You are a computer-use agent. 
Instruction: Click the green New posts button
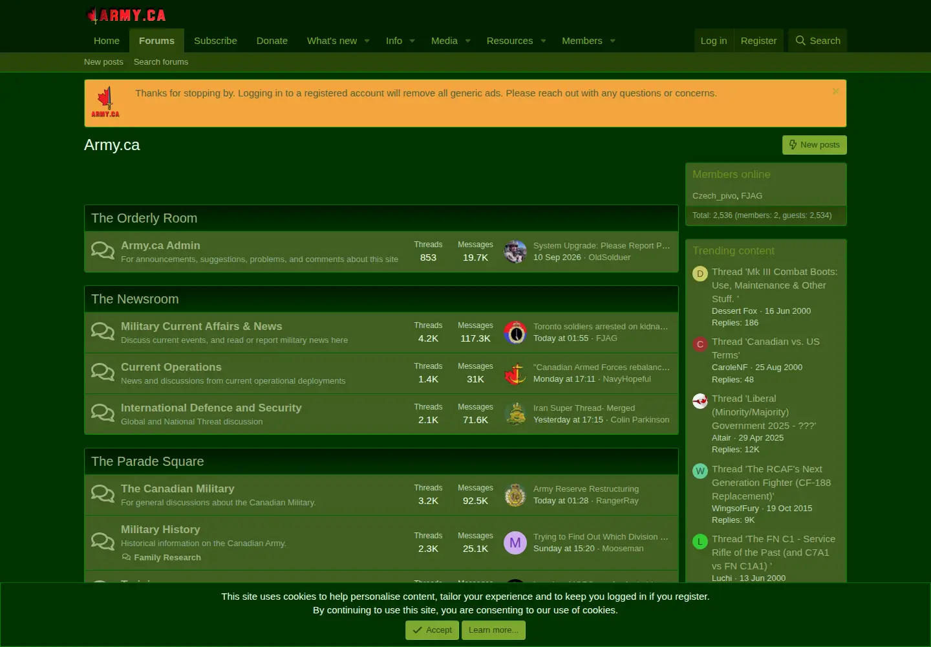pyautogui.click(x=815, y=145)
